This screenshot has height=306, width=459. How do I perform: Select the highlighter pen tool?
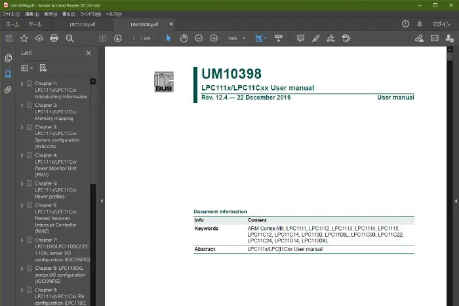316,39
